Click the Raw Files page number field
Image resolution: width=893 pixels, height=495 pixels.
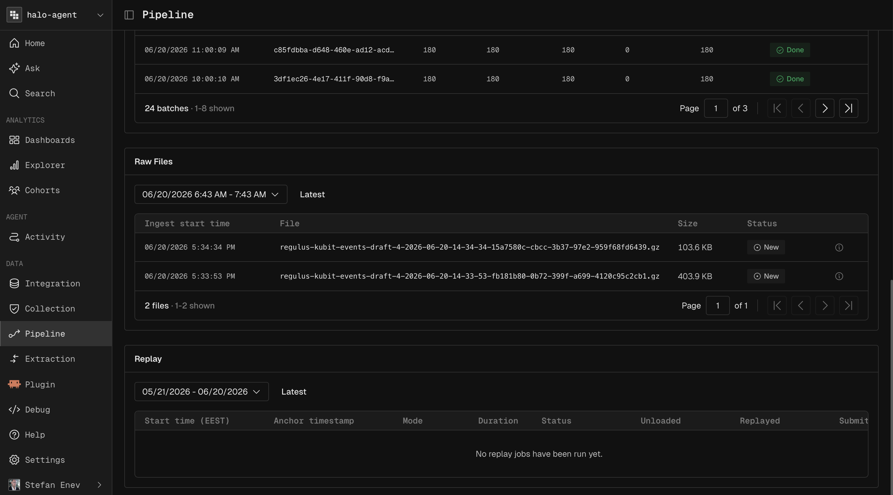718,306
